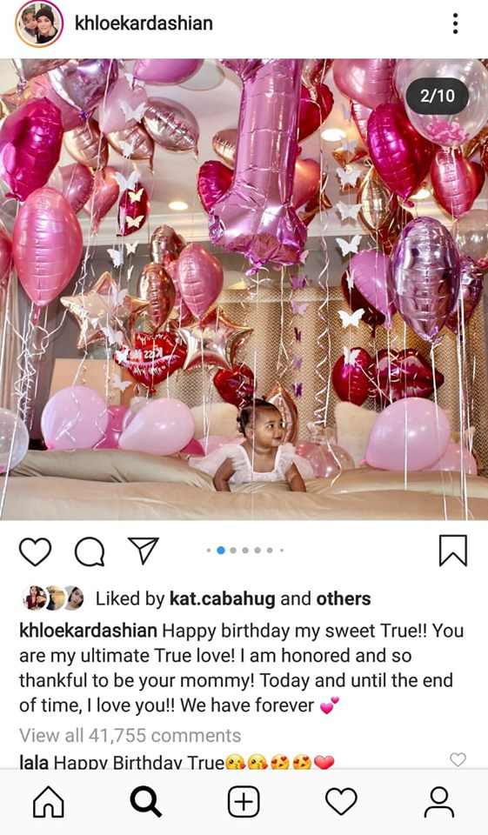View khloekardashian's story from profile picture
The image size is (488, 835).
click(39, 23)
